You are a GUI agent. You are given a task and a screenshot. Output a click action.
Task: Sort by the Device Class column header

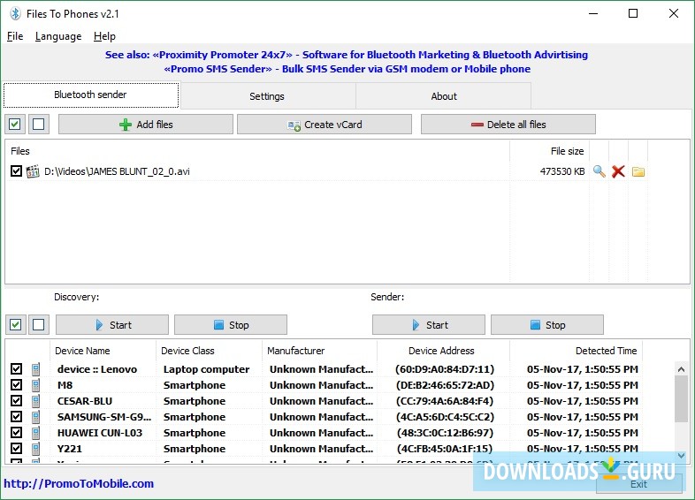(x=209, y=351)
